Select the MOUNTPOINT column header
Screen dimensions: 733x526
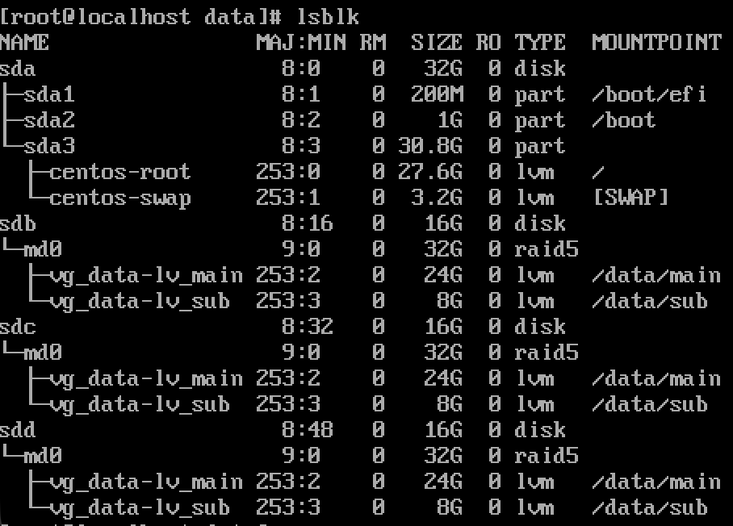pos(656,42)
